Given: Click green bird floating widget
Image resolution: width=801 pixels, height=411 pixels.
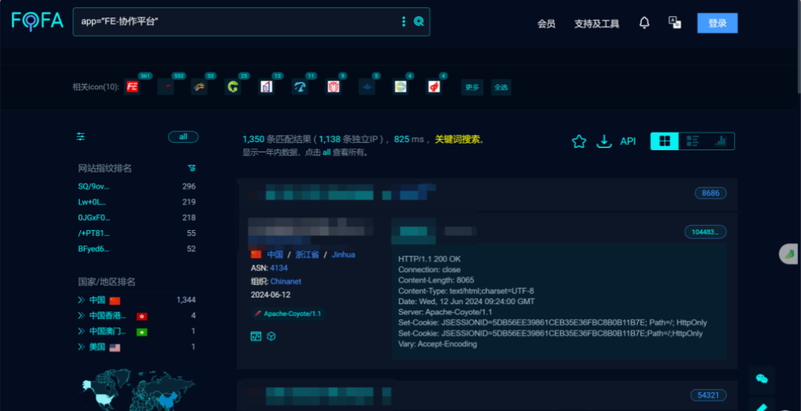Looking at the screenshot, I should [789, 254].
